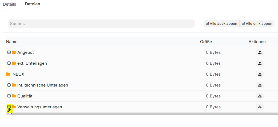The image size is (278, 127).
Task: Click the Alle einklappen button
Action: pos(257,24)
